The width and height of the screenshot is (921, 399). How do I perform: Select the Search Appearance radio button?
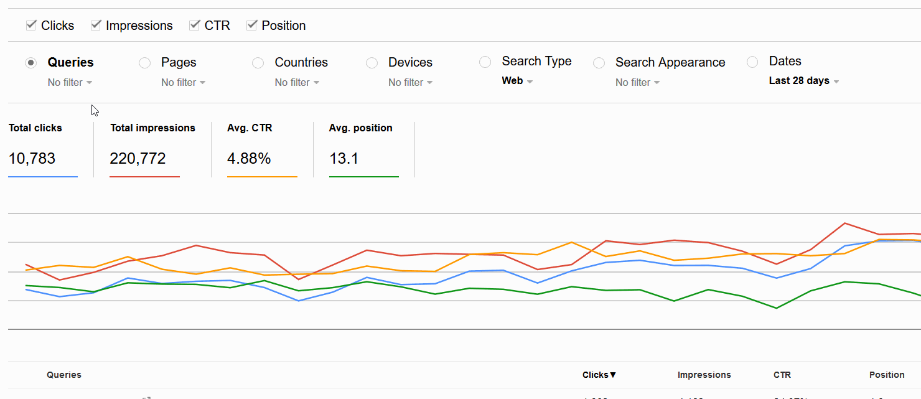tap(599, 63)
